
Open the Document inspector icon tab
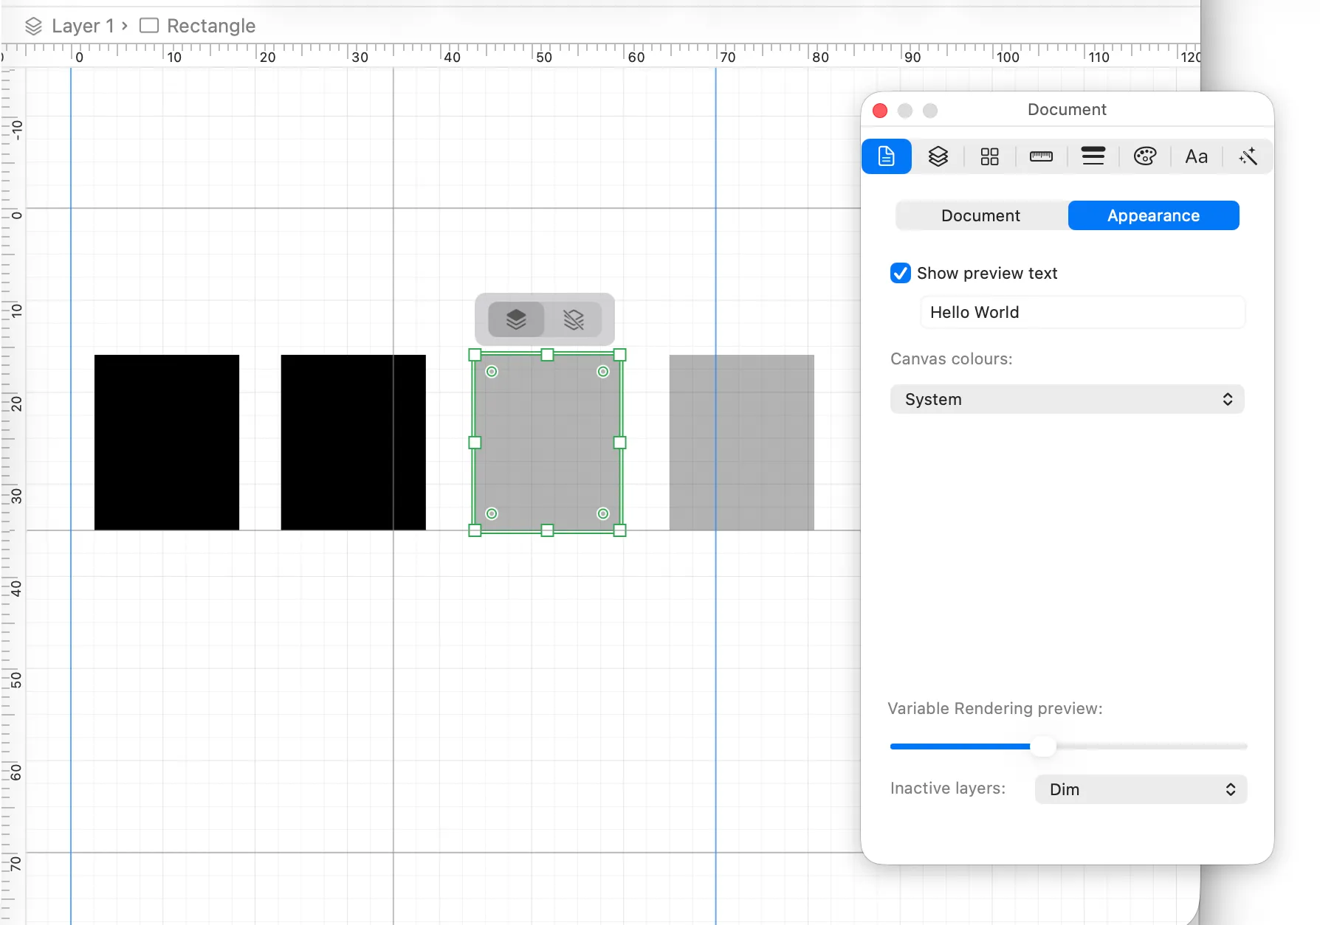(x=887, y=156)
